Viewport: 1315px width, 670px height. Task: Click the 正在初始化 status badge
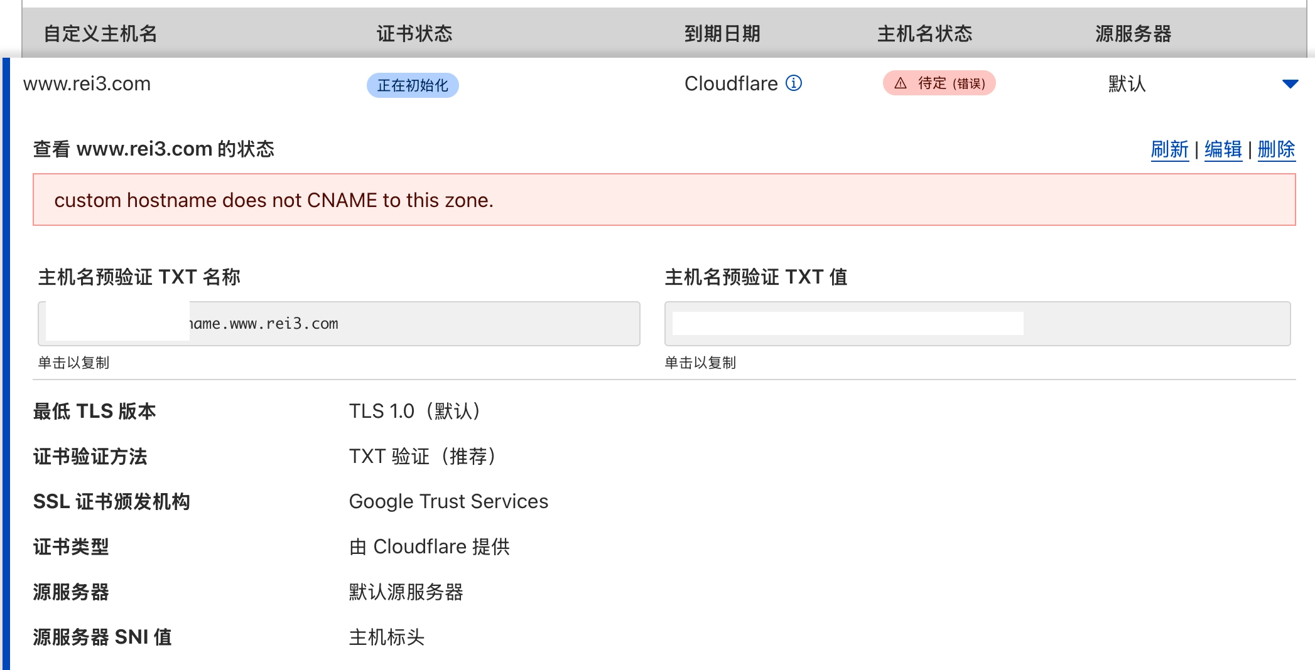point(413,85)
